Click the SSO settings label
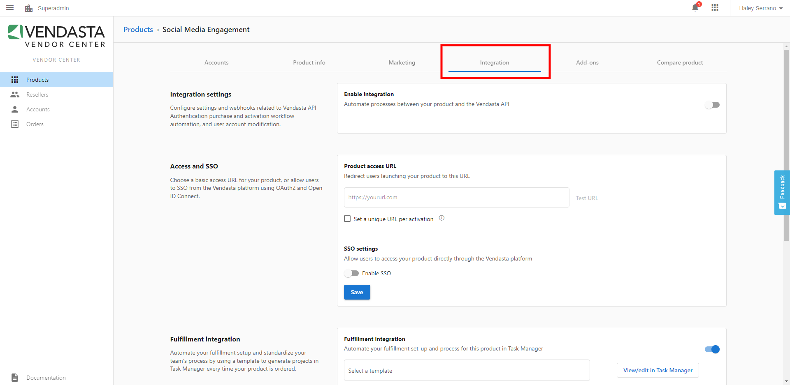The image size is (790, 385). [361, 249]
